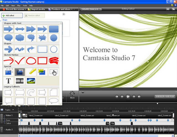Click the scroll-up arrow in shapes gallery

tap(61, 23)
